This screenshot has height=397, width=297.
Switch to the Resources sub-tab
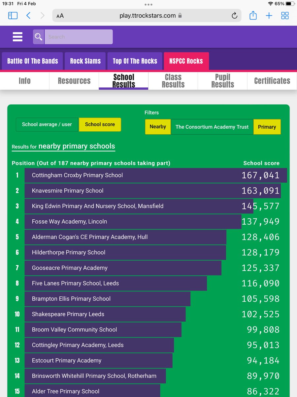coord(74,81)
